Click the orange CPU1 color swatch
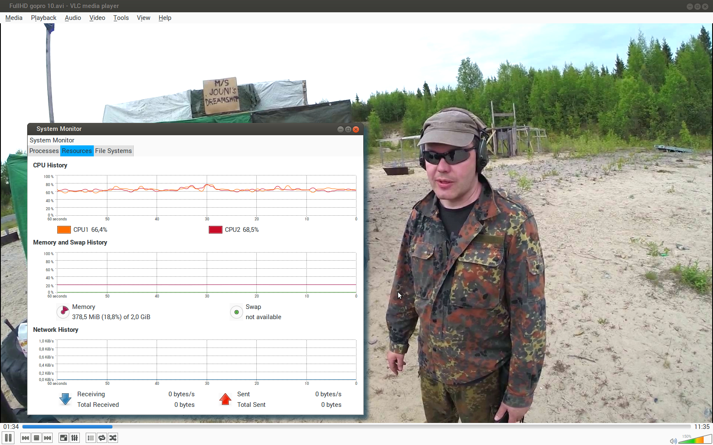This screenshot has width=713, height=445. 64,230
